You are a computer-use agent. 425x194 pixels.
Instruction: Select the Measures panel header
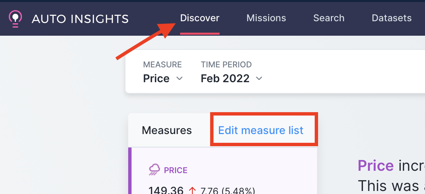coord(167,130)
